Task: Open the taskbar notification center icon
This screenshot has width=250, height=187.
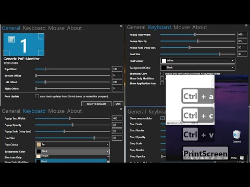Action: pos(242,158)
